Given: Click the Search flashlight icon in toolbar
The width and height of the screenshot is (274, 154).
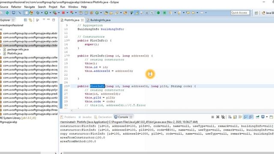Looking at the screenshot, I should (116, 12).
